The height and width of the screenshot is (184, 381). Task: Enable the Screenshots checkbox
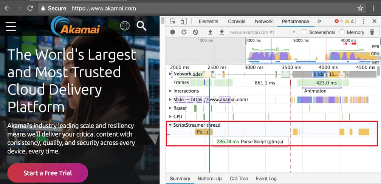click(x=304, y=32)
